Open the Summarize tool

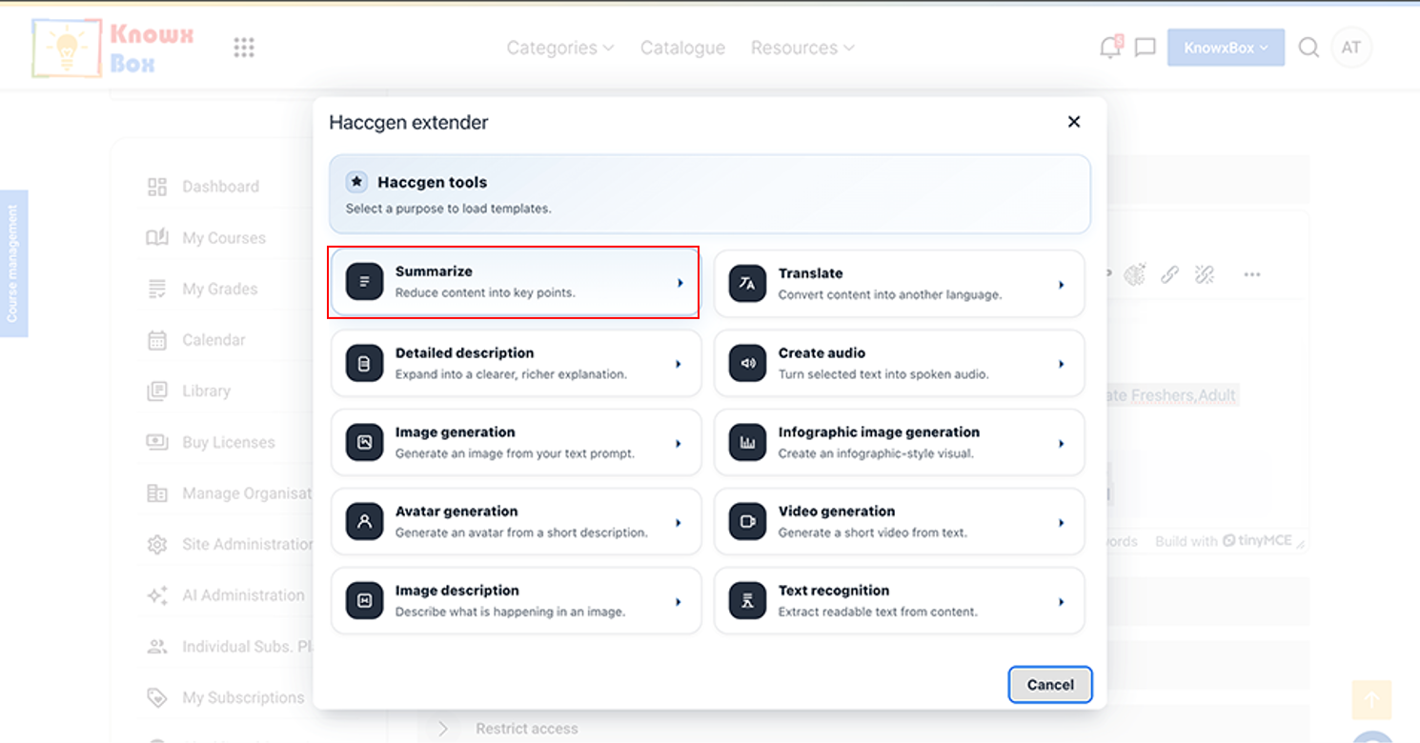[x=515, y=283]
